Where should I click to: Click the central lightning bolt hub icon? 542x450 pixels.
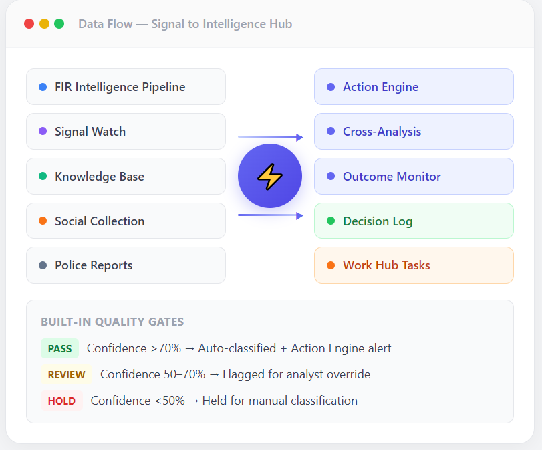tap(269, 176)
